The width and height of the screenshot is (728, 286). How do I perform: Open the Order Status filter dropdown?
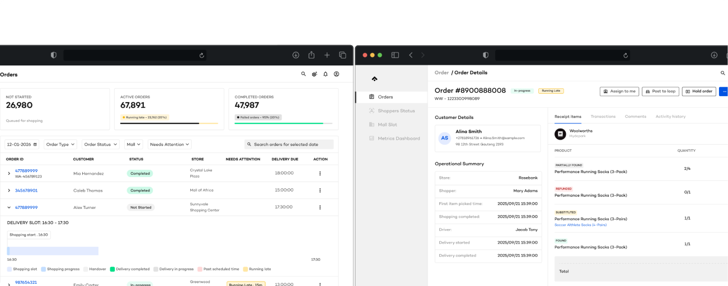[100, 144]
